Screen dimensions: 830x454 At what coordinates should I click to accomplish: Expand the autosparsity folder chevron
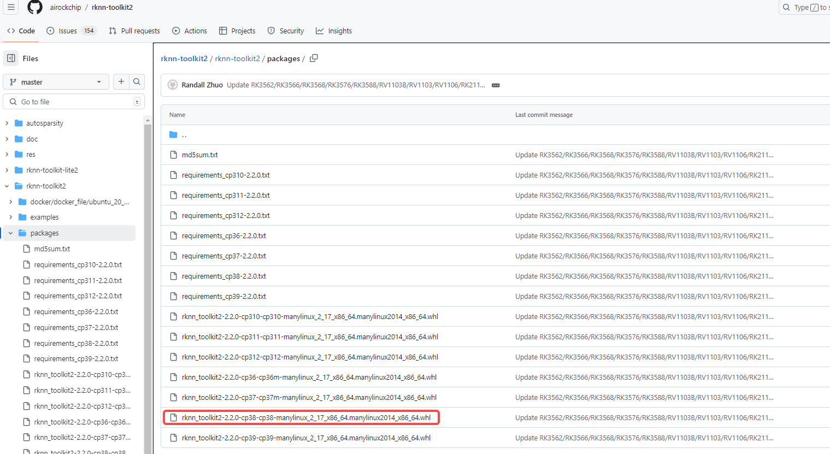point(7,123)
